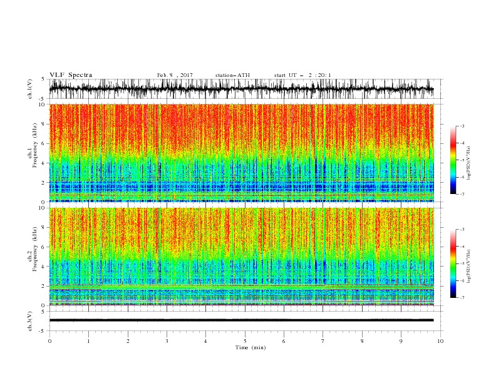Viewport: 496px width, 383px height.
Task: Click time axis tick label "7"
Action: pyautogui.click(x=323, y=341)
